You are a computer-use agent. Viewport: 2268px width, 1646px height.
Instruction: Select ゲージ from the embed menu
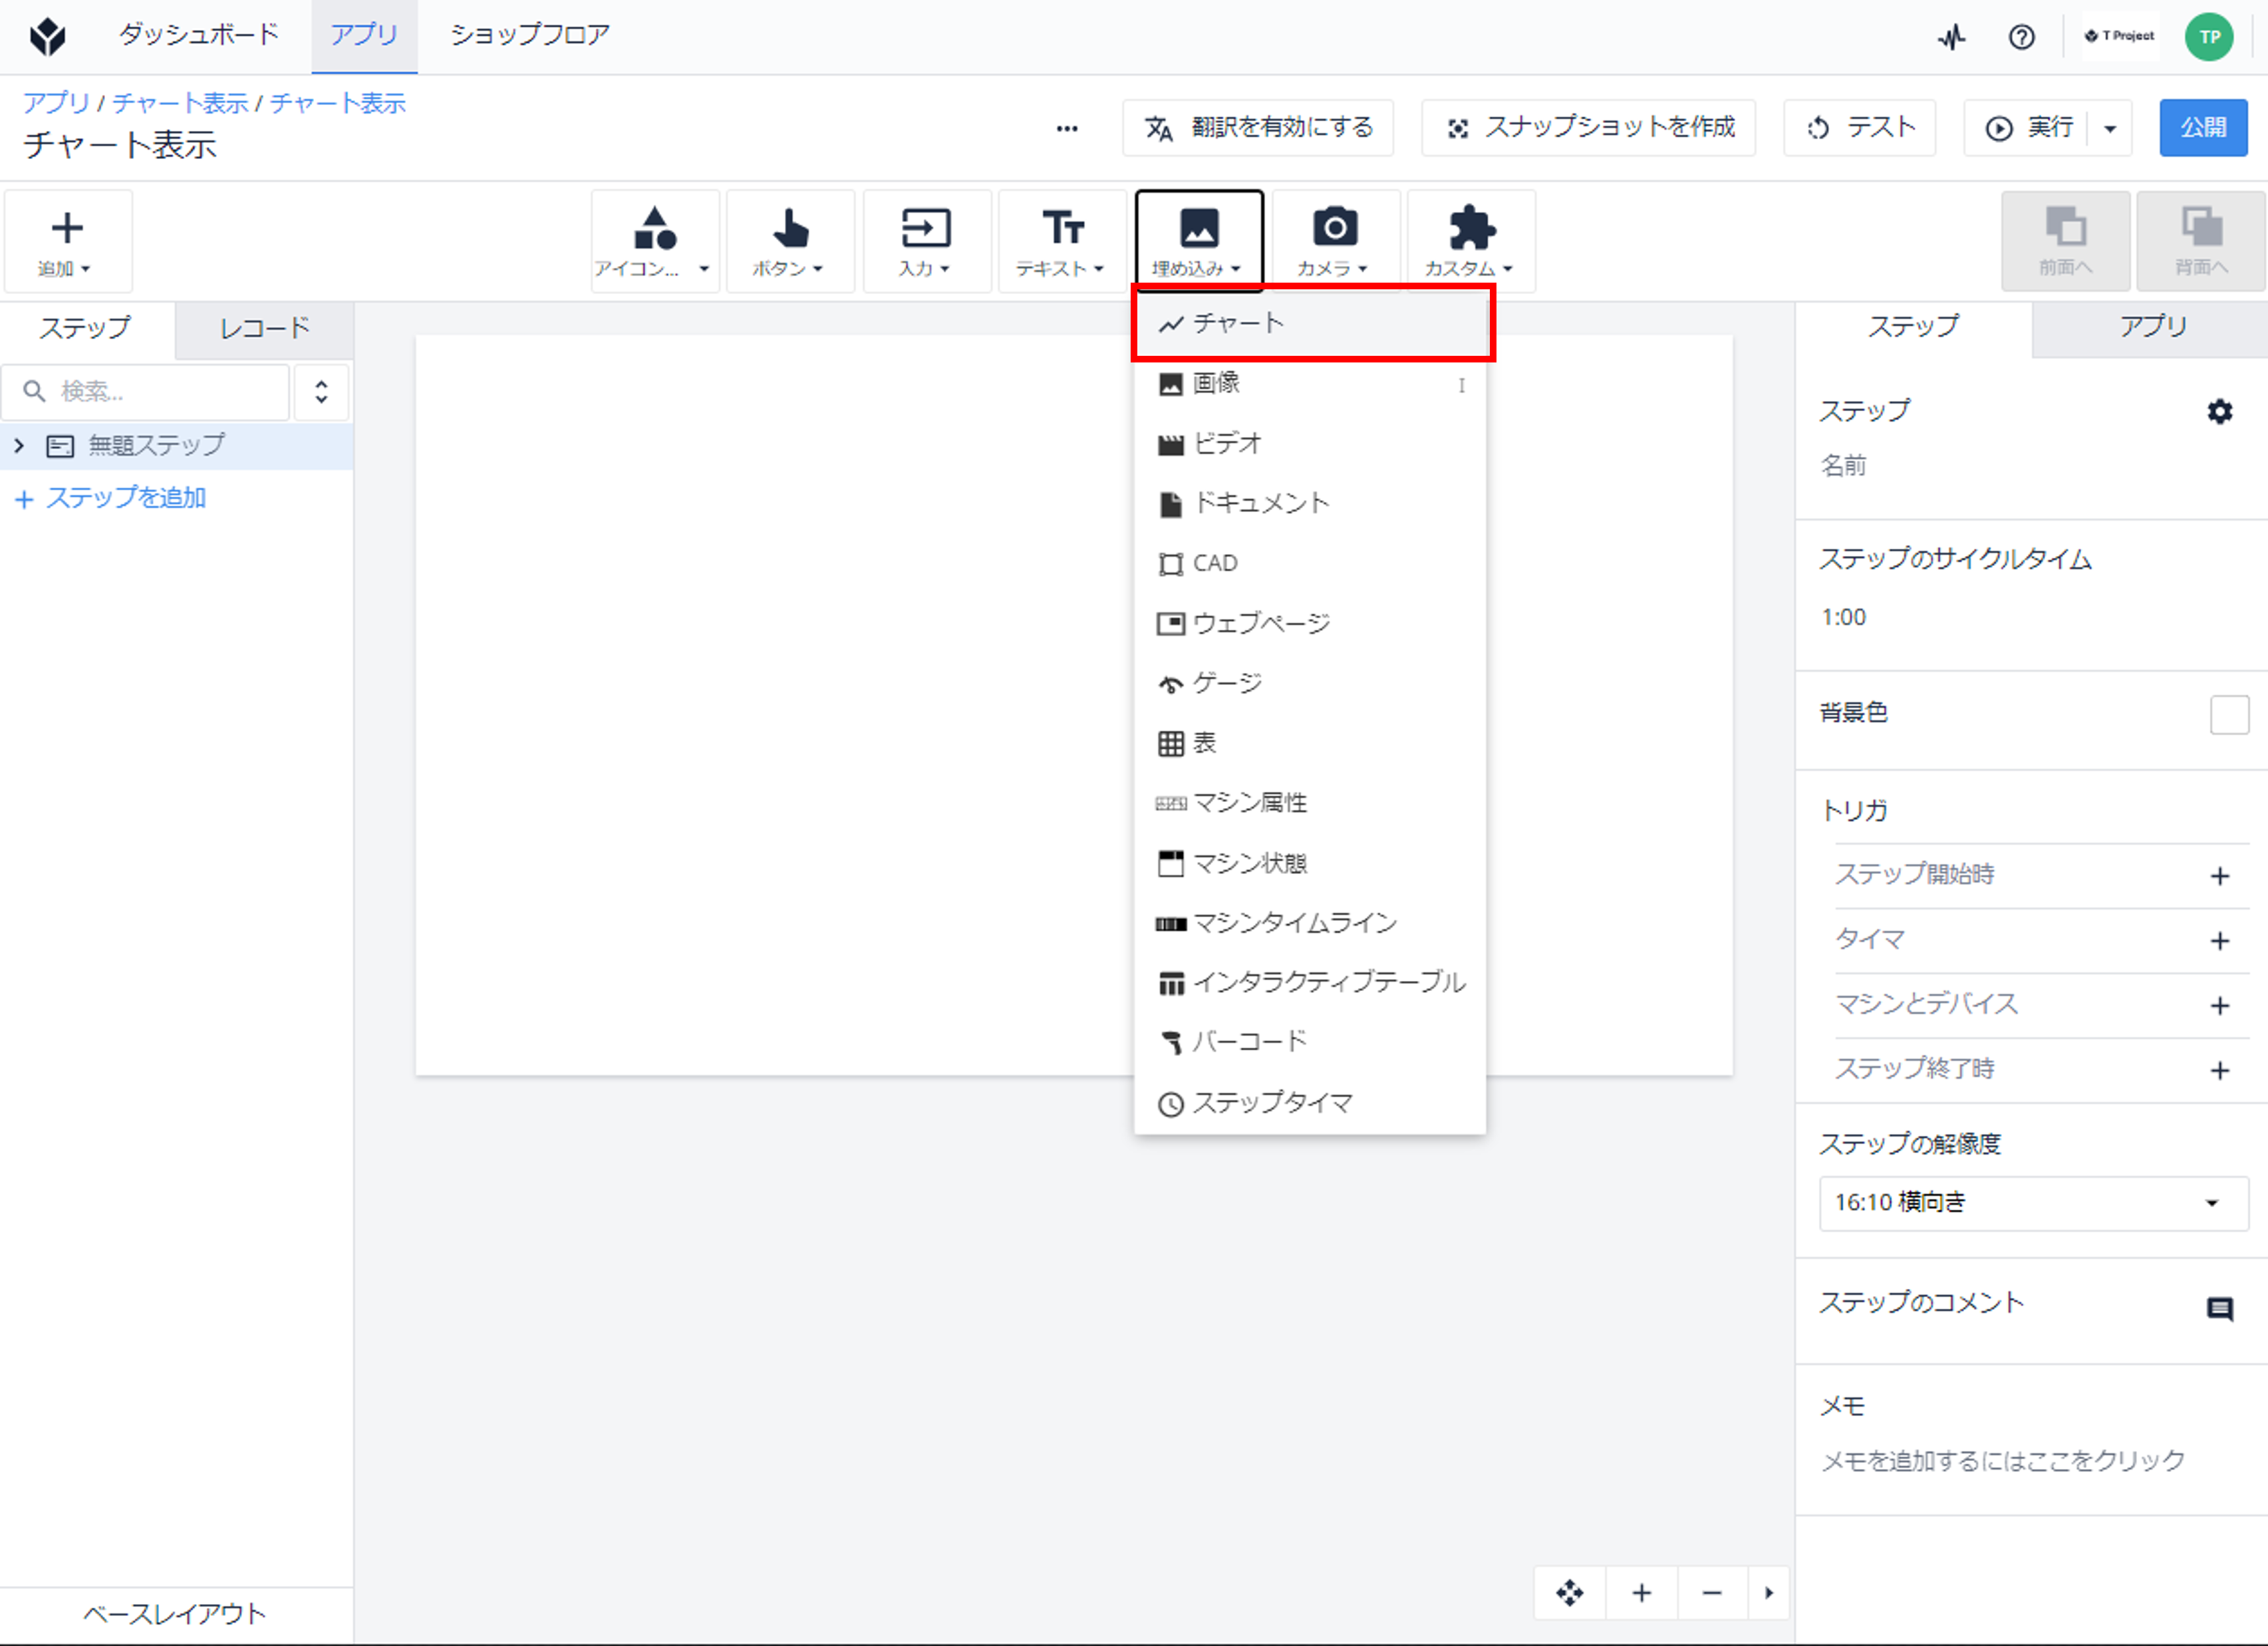[1311, 683]
